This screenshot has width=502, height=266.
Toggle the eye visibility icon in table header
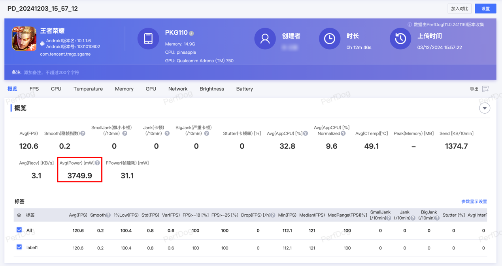pos(19,215)
